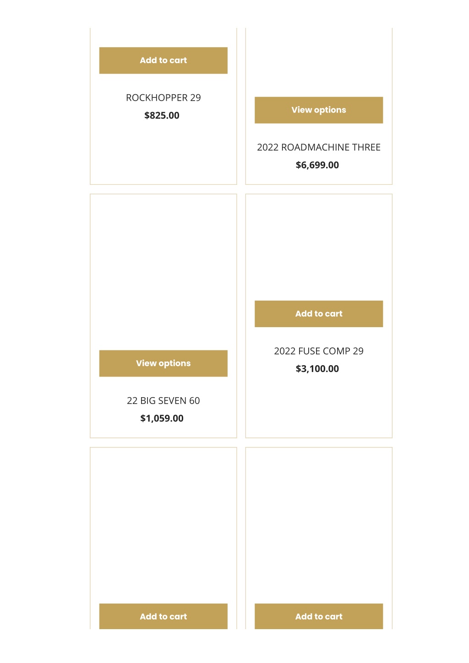View options for 22 Big Seven 60
The height and width of the screenshot is (663, 469).
point(163,363)
